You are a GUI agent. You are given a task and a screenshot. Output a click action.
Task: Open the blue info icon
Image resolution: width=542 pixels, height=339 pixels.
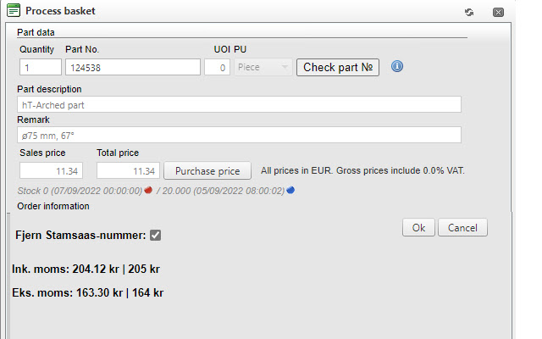(396, 67)
